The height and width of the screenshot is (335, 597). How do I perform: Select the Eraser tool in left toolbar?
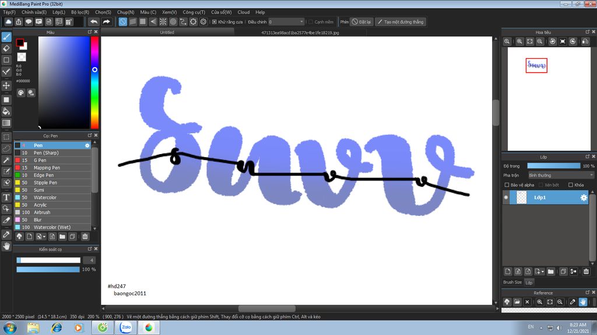pyautogui.click(x=6, y=48)
